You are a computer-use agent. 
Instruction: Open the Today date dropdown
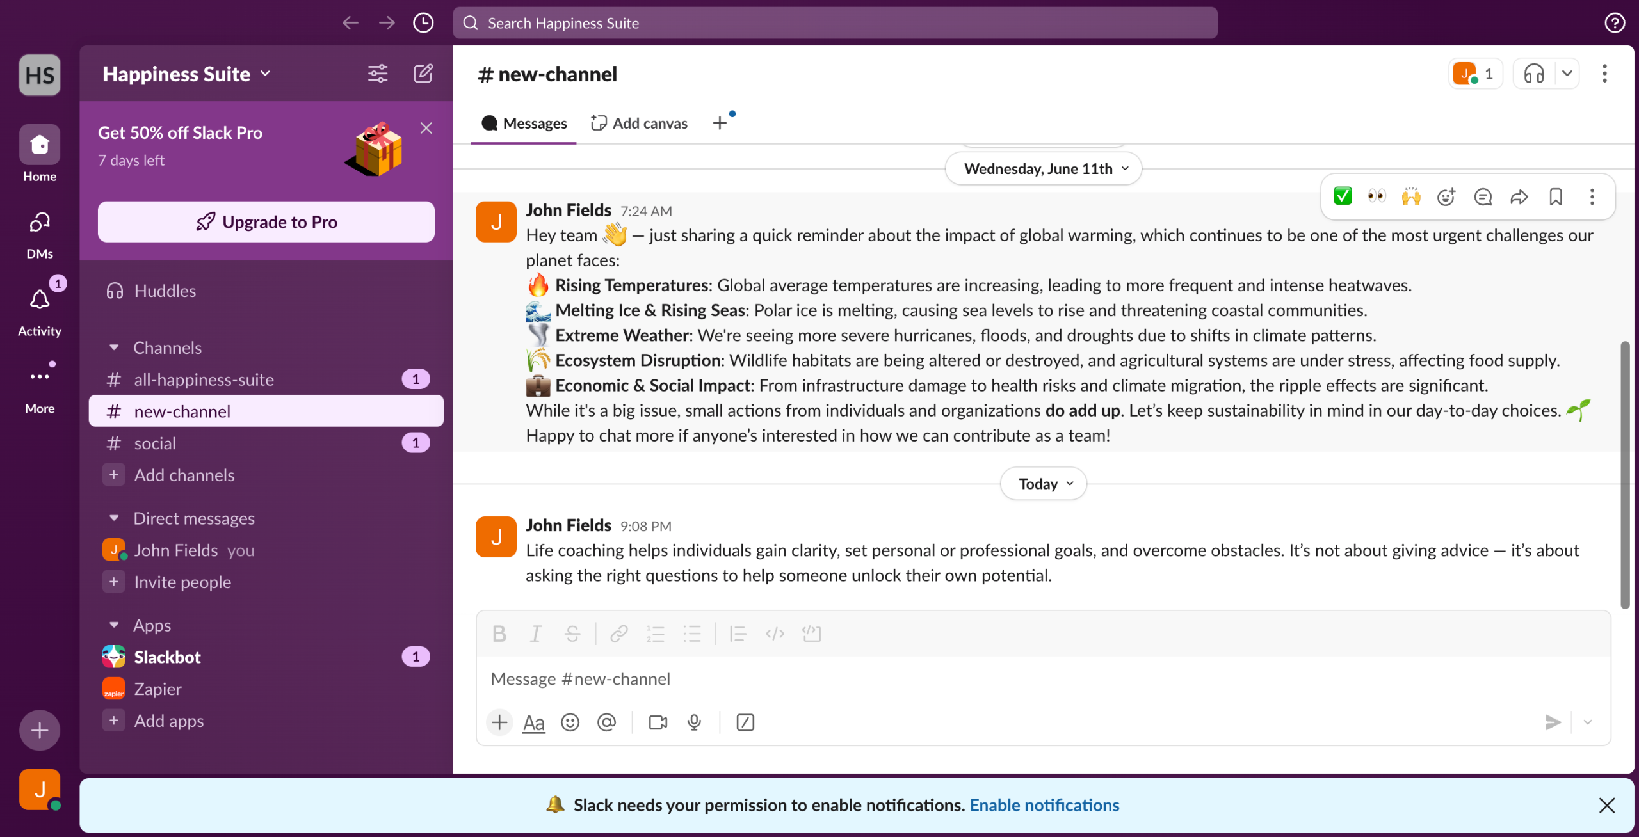click(1044, 484)
